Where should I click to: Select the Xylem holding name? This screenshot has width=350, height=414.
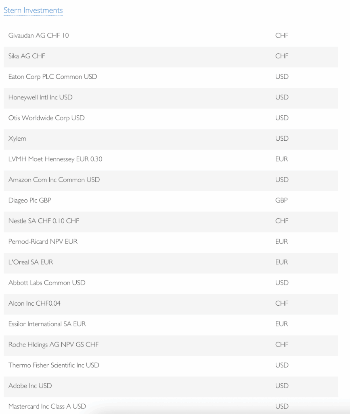(x=17, y=139)
